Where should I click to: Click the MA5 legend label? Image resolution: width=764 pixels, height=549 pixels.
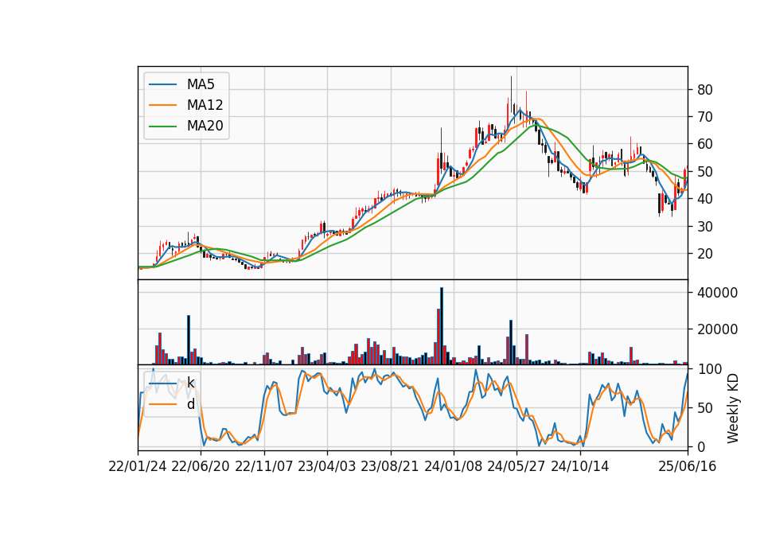(x=201, y=84)
